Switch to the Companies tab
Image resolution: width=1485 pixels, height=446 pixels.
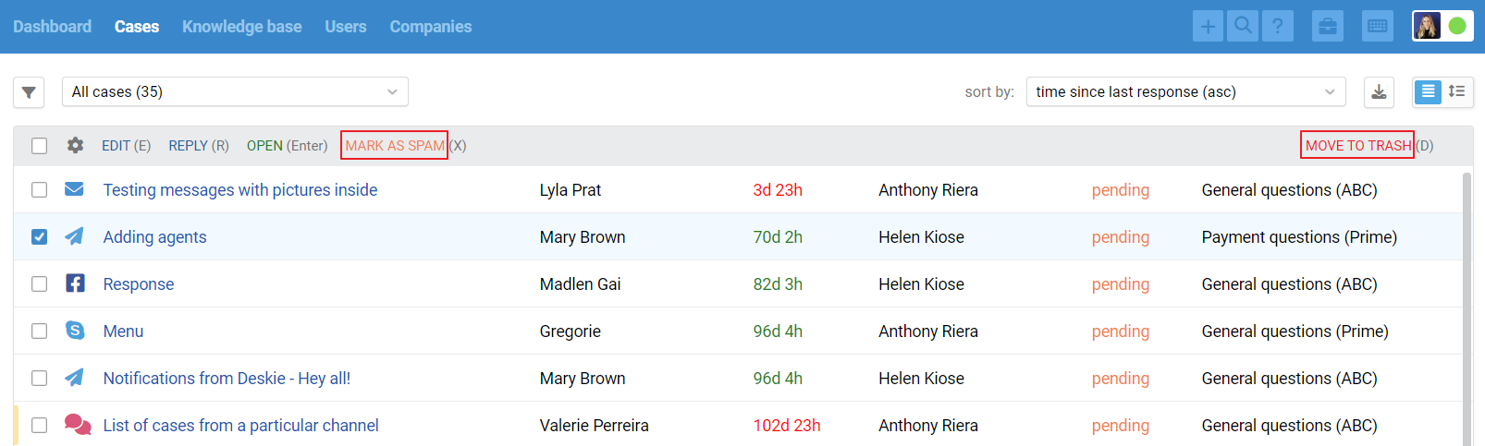pyautogui.click(x=431, y=27)
